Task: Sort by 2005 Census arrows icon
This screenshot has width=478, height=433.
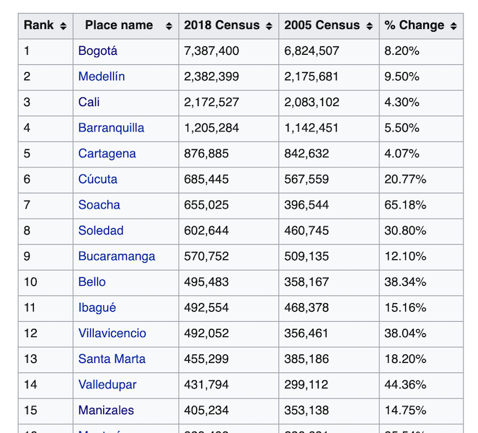Action: (x=369, y=26)
